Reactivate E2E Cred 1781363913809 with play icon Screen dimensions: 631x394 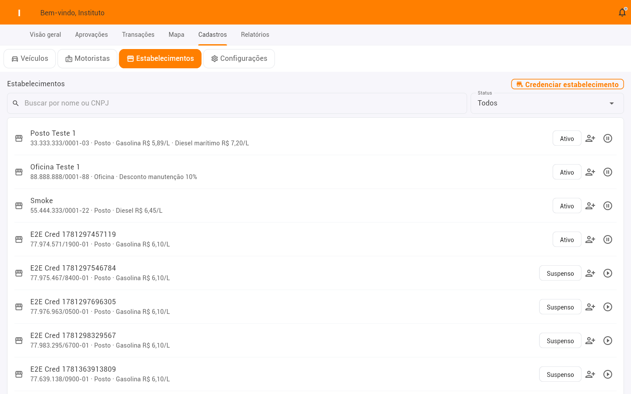pyautogui.click(x=608, y=374)
